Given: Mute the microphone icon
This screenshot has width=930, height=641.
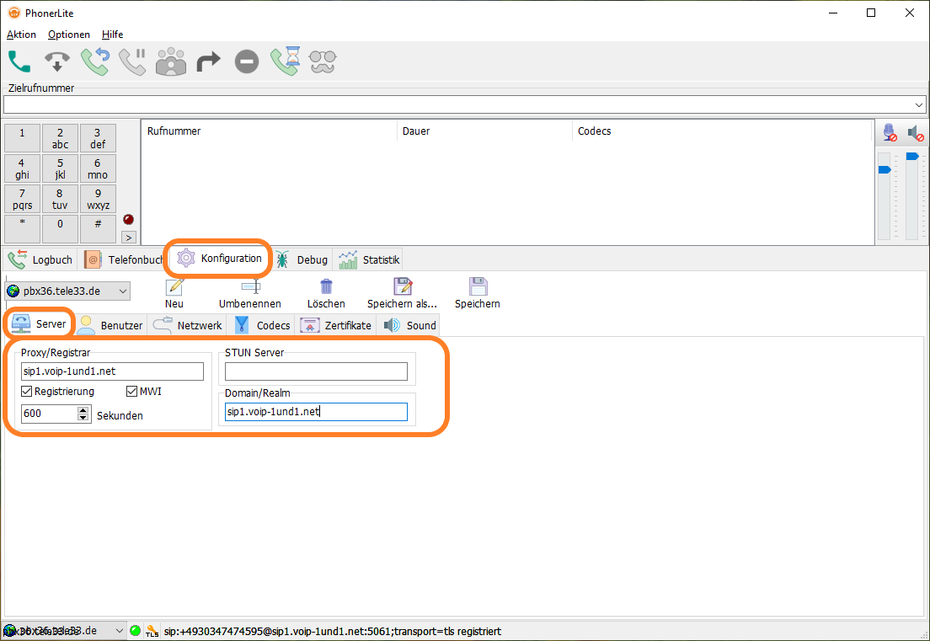Looking at the screenshot, I should 890,132.
